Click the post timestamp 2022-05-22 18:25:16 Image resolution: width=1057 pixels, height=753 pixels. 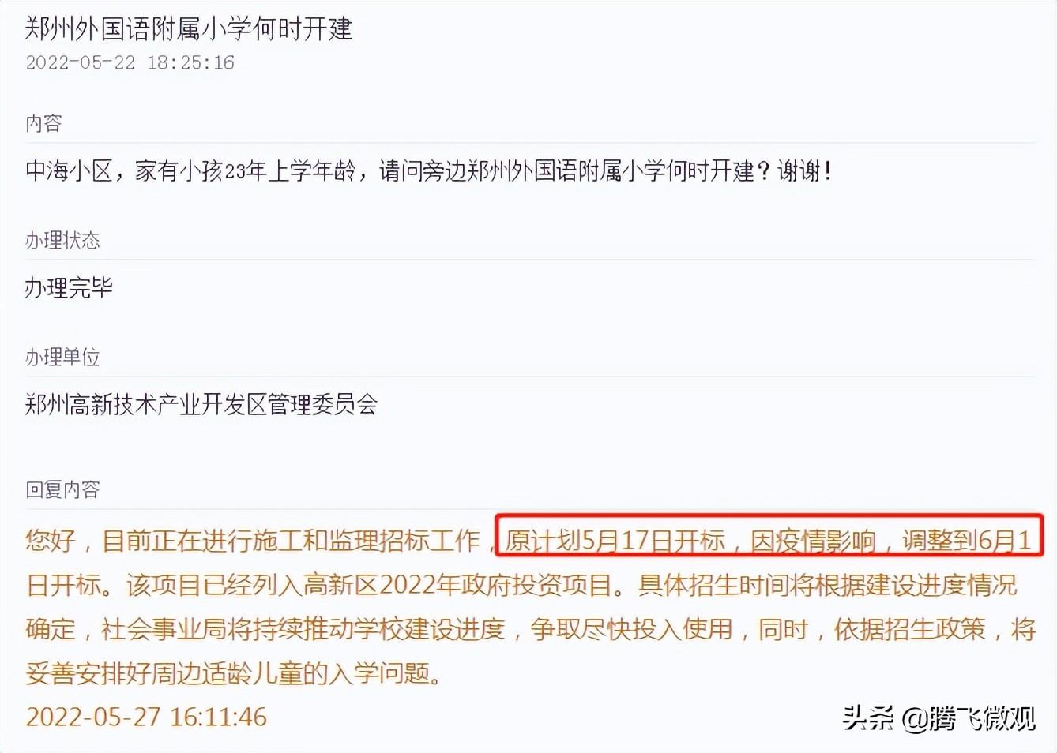tap(130, 63)
